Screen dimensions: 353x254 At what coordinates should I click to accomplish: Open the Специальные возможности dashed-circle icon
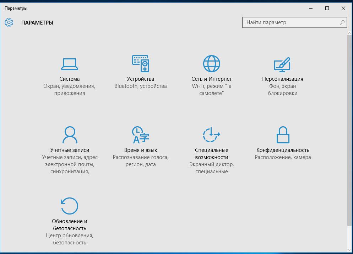212,135
